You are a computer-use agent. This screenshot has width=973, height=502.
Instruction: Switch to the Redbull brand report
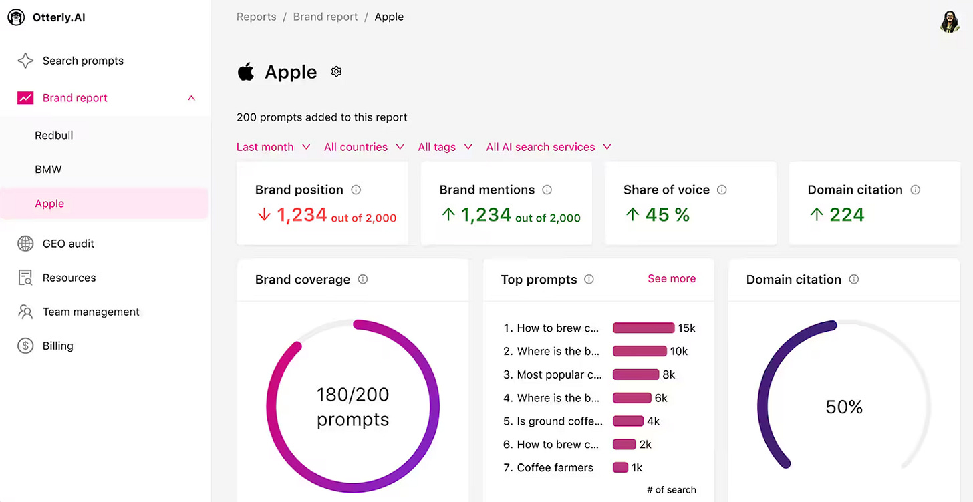point(53,135)
